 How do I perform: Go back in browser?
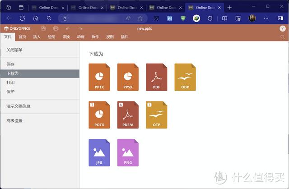[x=9, y=18]
